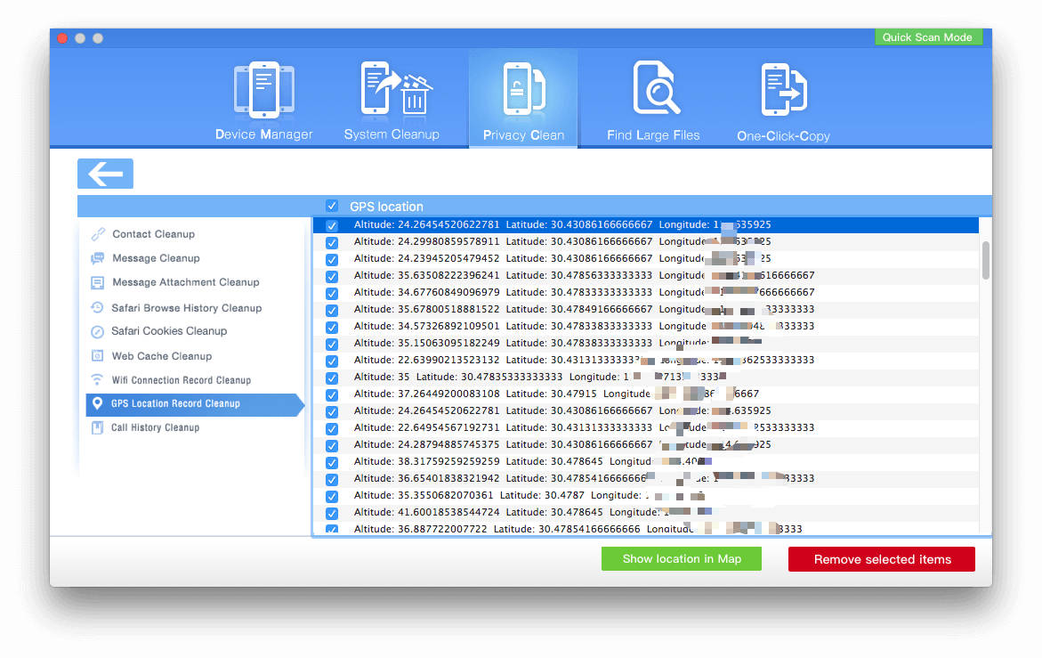Screen dimensions: 1042x658
Task: Select Message Cleanup in the sidebar
Action: point(157,258)
